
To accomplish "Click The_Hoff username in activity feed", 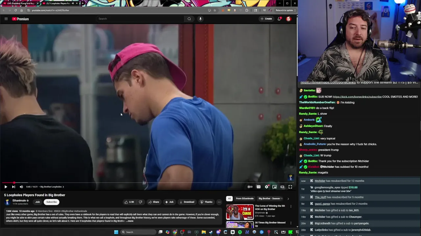I will [320, 197].
